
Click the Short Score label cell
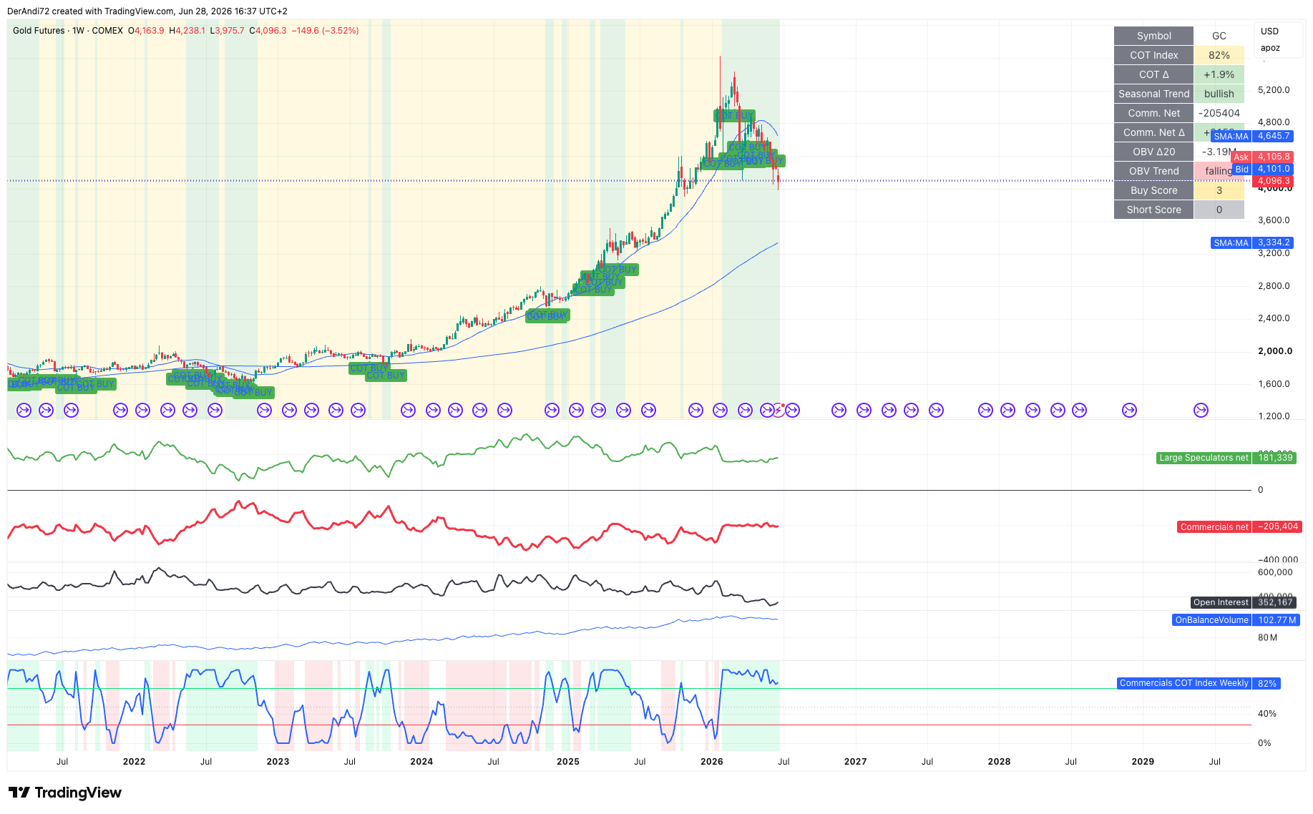click(x=1153, y=210)
